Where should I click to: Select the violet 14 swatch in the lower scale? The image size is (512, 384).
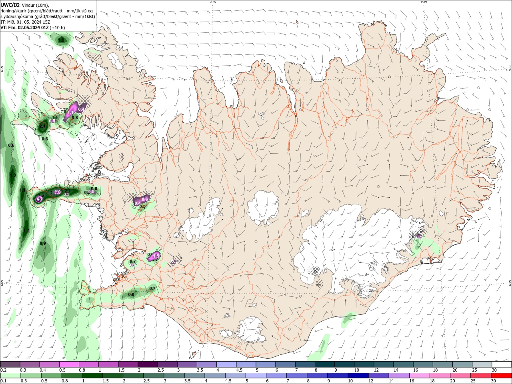tap(399, 376)
